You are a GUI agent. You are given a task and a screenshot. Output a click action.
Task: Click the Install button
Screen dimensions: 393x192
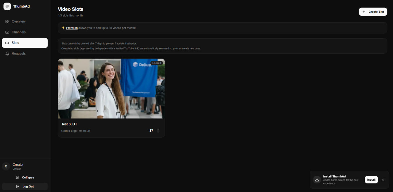coord(371,180)
